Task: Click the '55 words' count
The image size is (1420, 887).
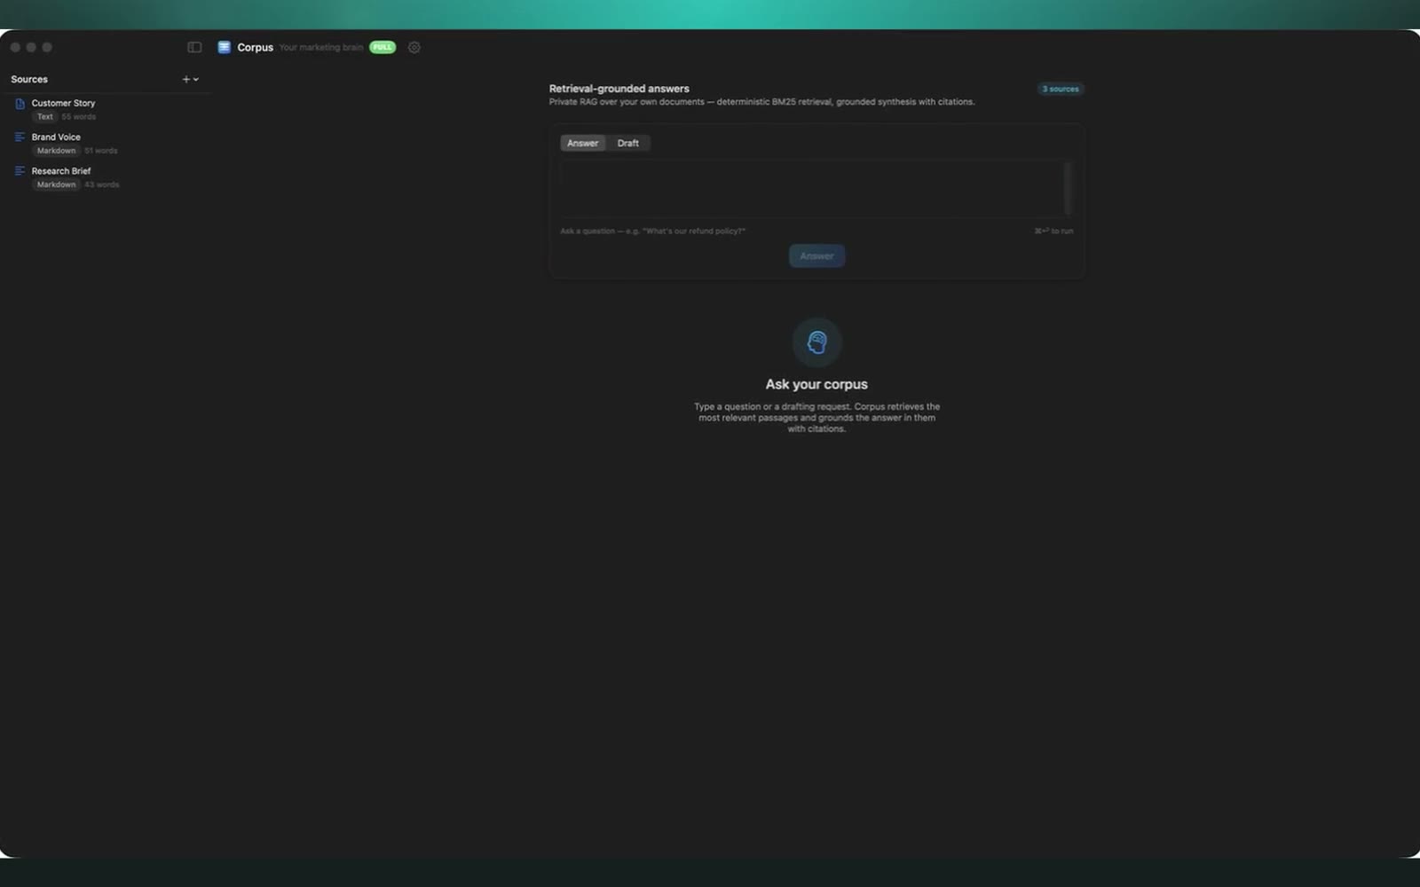Action: [x=79, y=116]
